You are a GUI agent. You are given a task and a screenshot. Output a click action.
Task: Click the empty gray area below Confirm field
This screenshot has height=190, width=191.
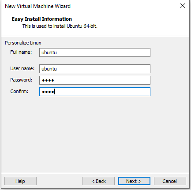coord(95,132)
